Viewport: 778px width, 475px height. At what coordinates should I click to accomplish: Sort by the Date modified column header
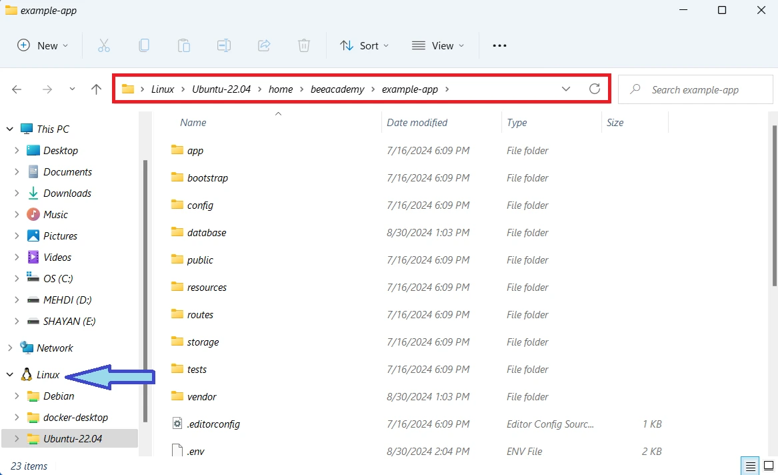coord(417,123)
